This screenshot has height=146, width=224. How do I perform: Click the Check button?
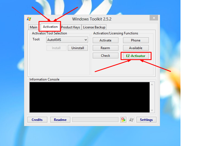pyautogui.click(x=105, y=56)
